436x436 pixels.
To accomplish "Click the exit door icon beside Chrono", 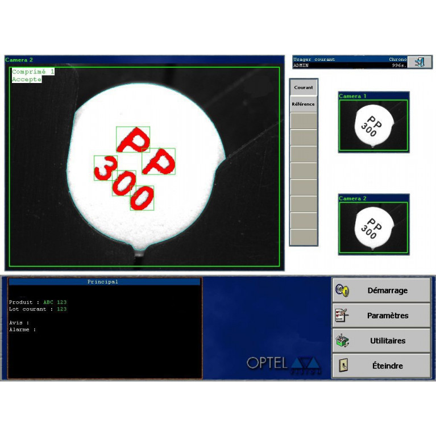I will tap(420, 62).
